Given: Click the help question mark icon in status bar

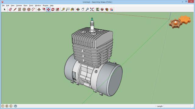Looking at the screenshot, I should (x=16, y=106).
